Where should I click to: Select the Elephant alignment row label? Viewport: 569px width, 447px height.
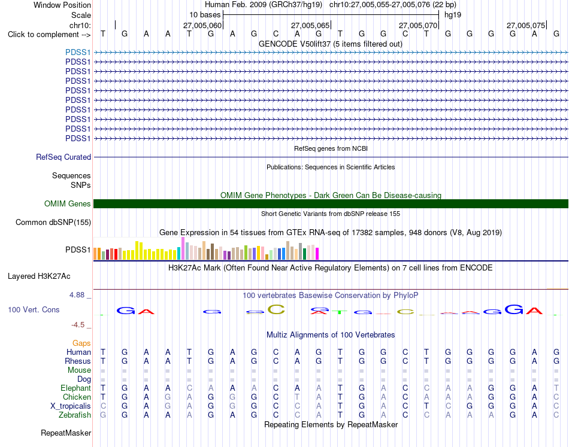coord(75,388)
